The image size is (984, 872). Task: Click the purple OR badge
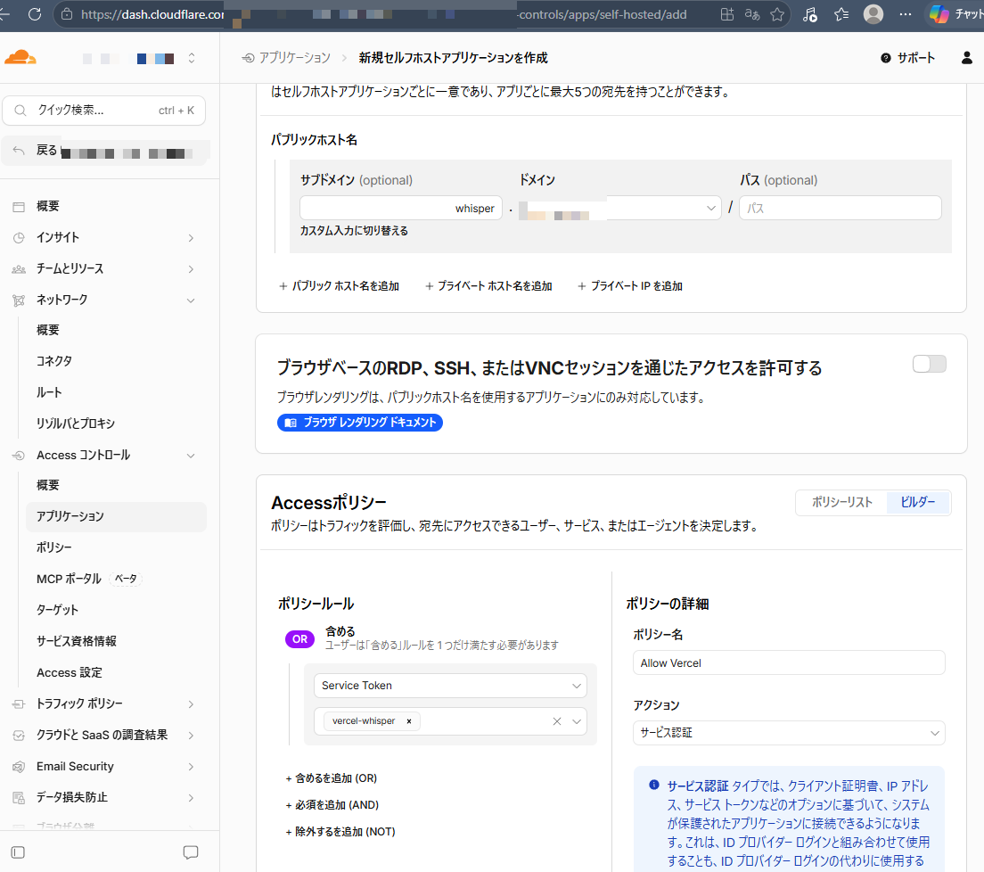300,639
